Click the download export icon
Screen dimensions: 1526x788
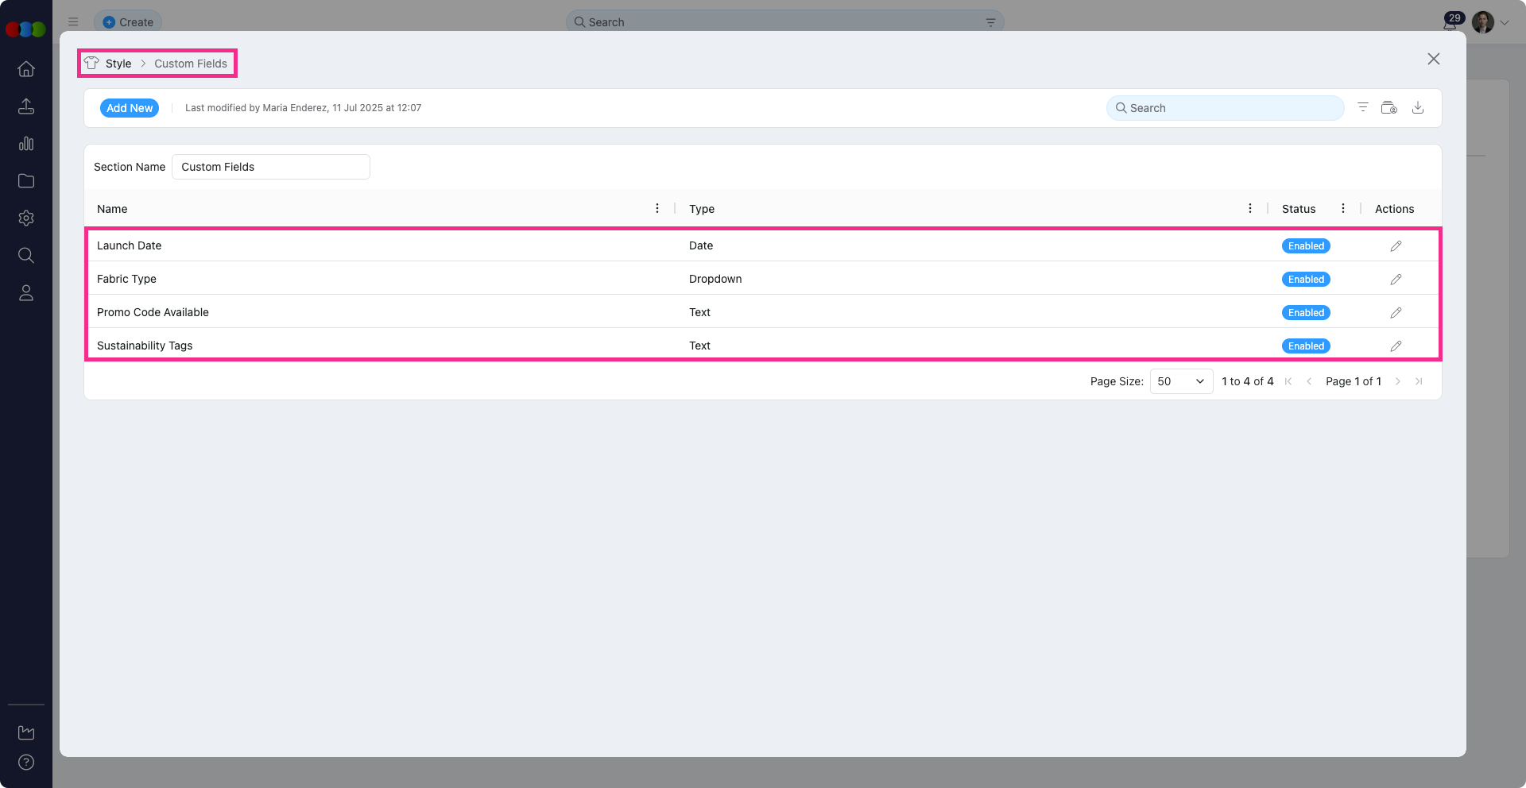(1417, 108)
